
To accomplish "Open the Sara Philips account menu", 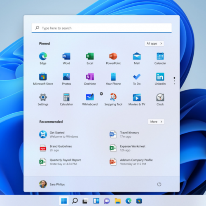I will click(52, 184).
